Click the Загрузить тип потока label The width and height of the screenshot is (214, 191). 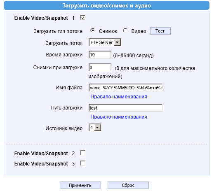[58, 31]
